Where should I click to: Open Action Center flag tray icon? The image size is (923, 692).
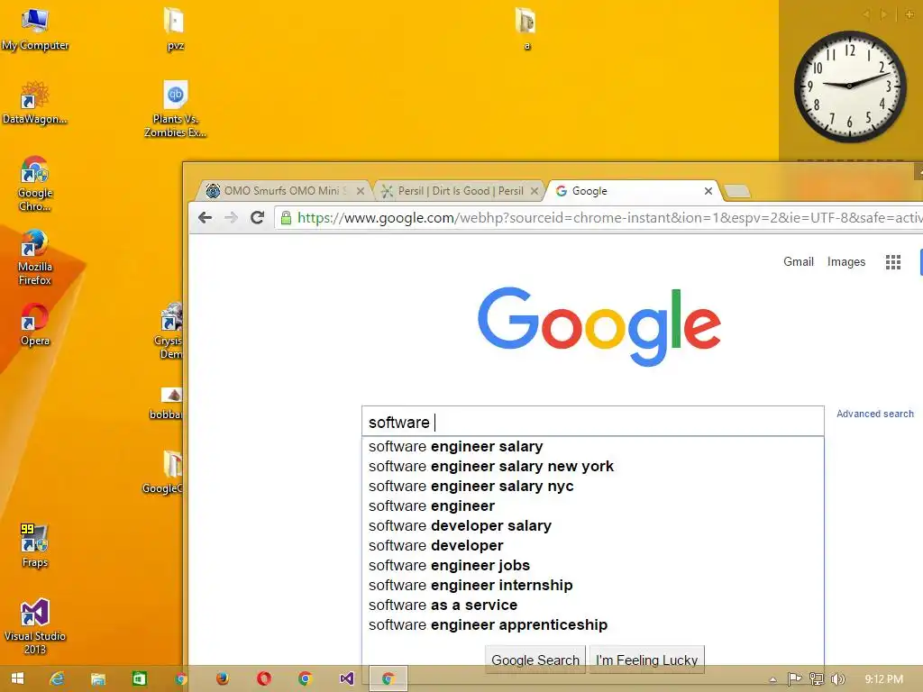coord(794,679)
